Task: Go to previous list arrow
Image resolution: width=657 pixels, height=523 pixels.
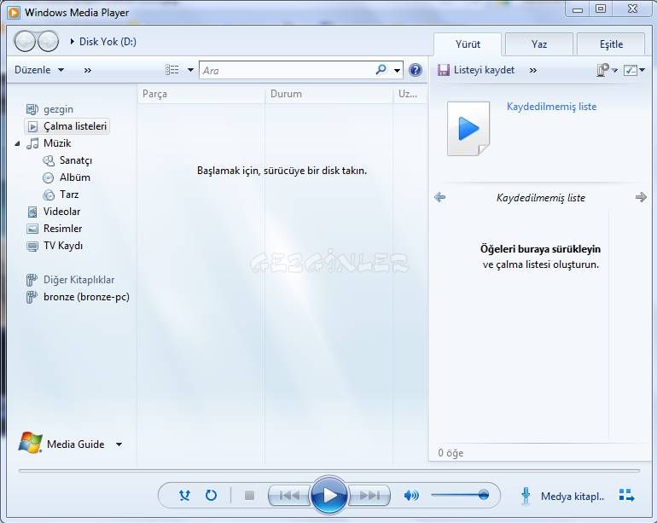Action: point(440,197)
